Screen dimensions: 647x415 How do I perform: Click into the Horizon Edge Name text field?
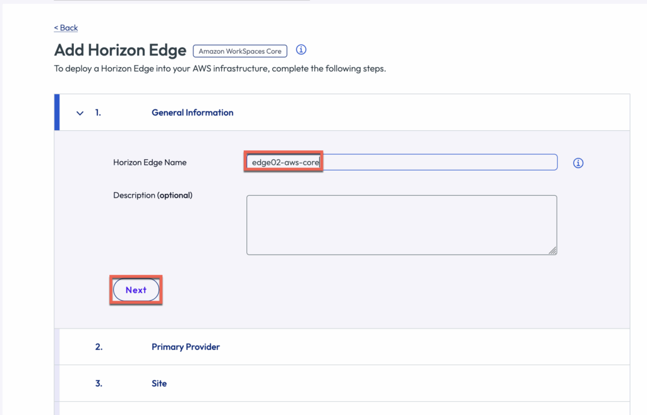click(x=436, y=162)
